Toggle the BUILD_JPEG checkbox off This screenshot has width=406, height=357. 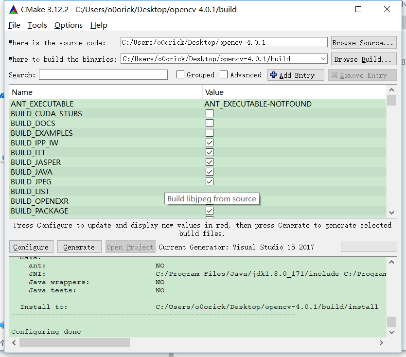click(x=210, y=181)
